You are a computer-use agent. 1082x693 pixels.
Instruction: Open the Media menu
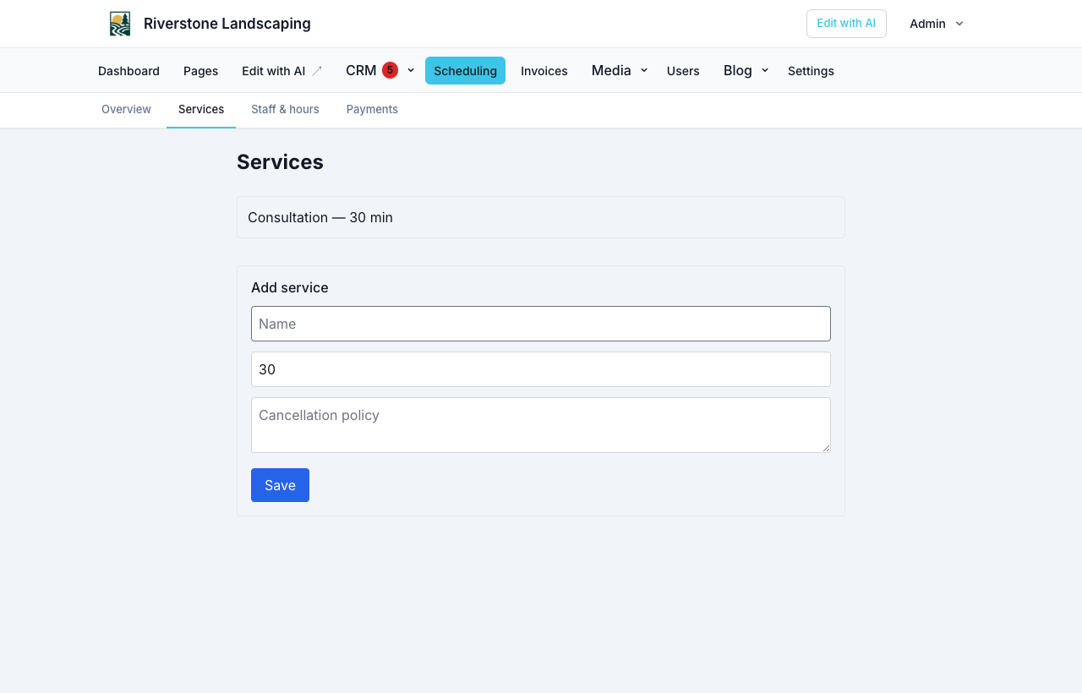coord(611,70)
